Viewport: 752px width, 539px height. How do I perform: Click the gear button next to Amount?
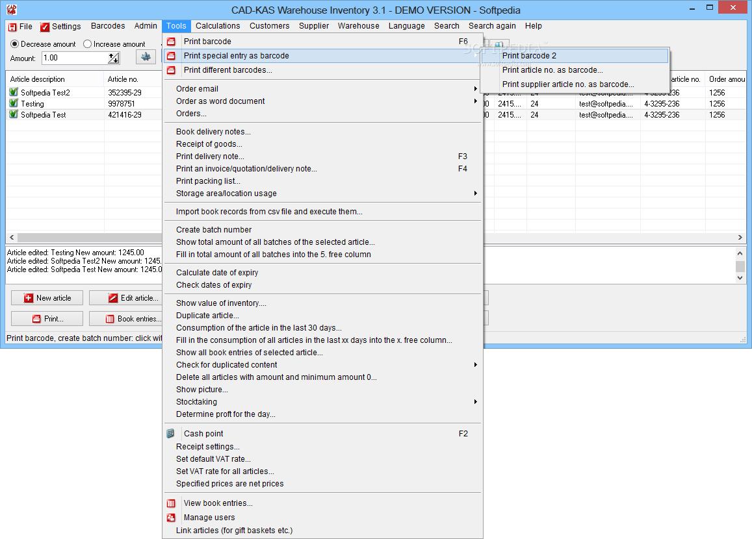146,57
